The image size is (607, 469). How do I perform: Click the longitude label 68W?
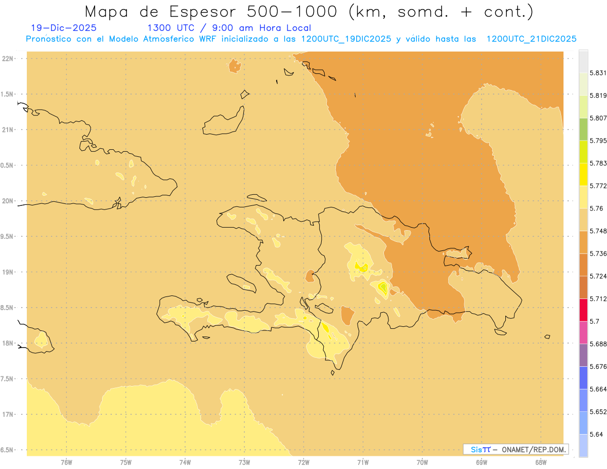pos(541,462)
